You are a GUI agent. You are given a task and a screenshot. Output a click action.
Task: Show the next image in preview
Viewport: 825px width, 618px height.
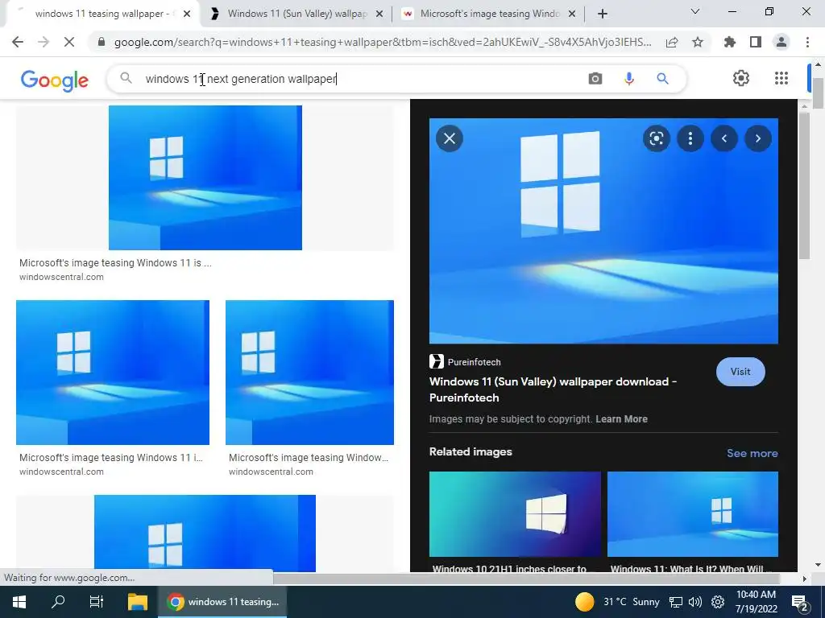point(758,138)
